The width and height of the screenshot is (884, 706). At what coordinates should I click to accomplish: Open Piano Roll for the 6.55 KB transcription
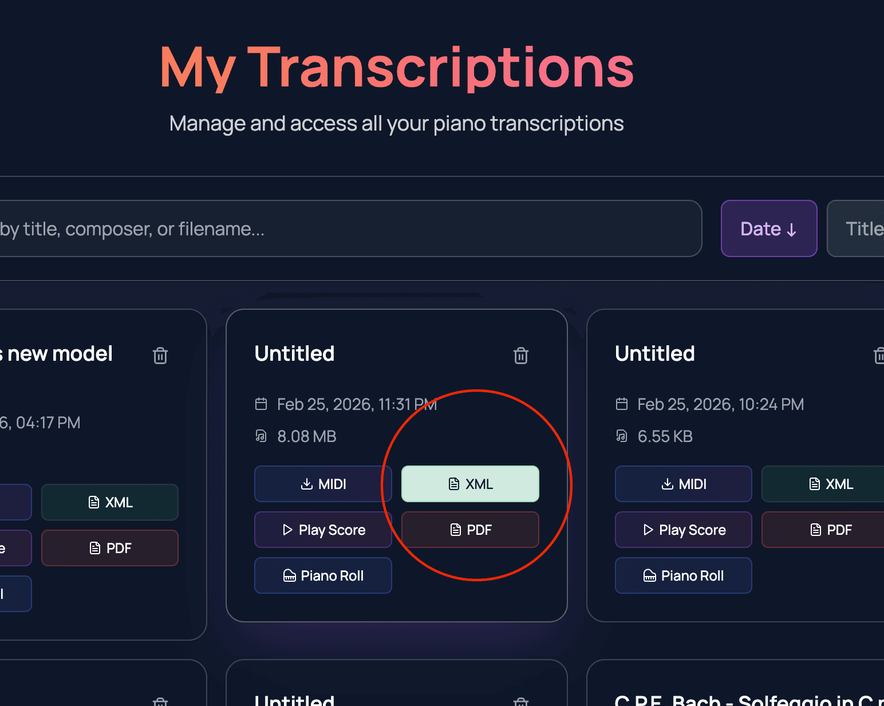[683, 575]
